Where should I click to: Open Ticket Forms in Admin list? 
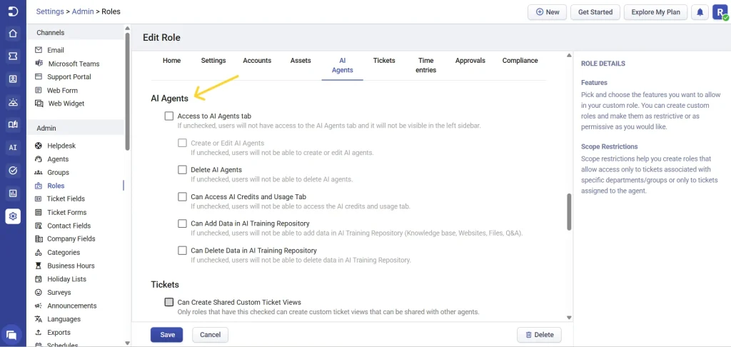(x=66, y=212)
